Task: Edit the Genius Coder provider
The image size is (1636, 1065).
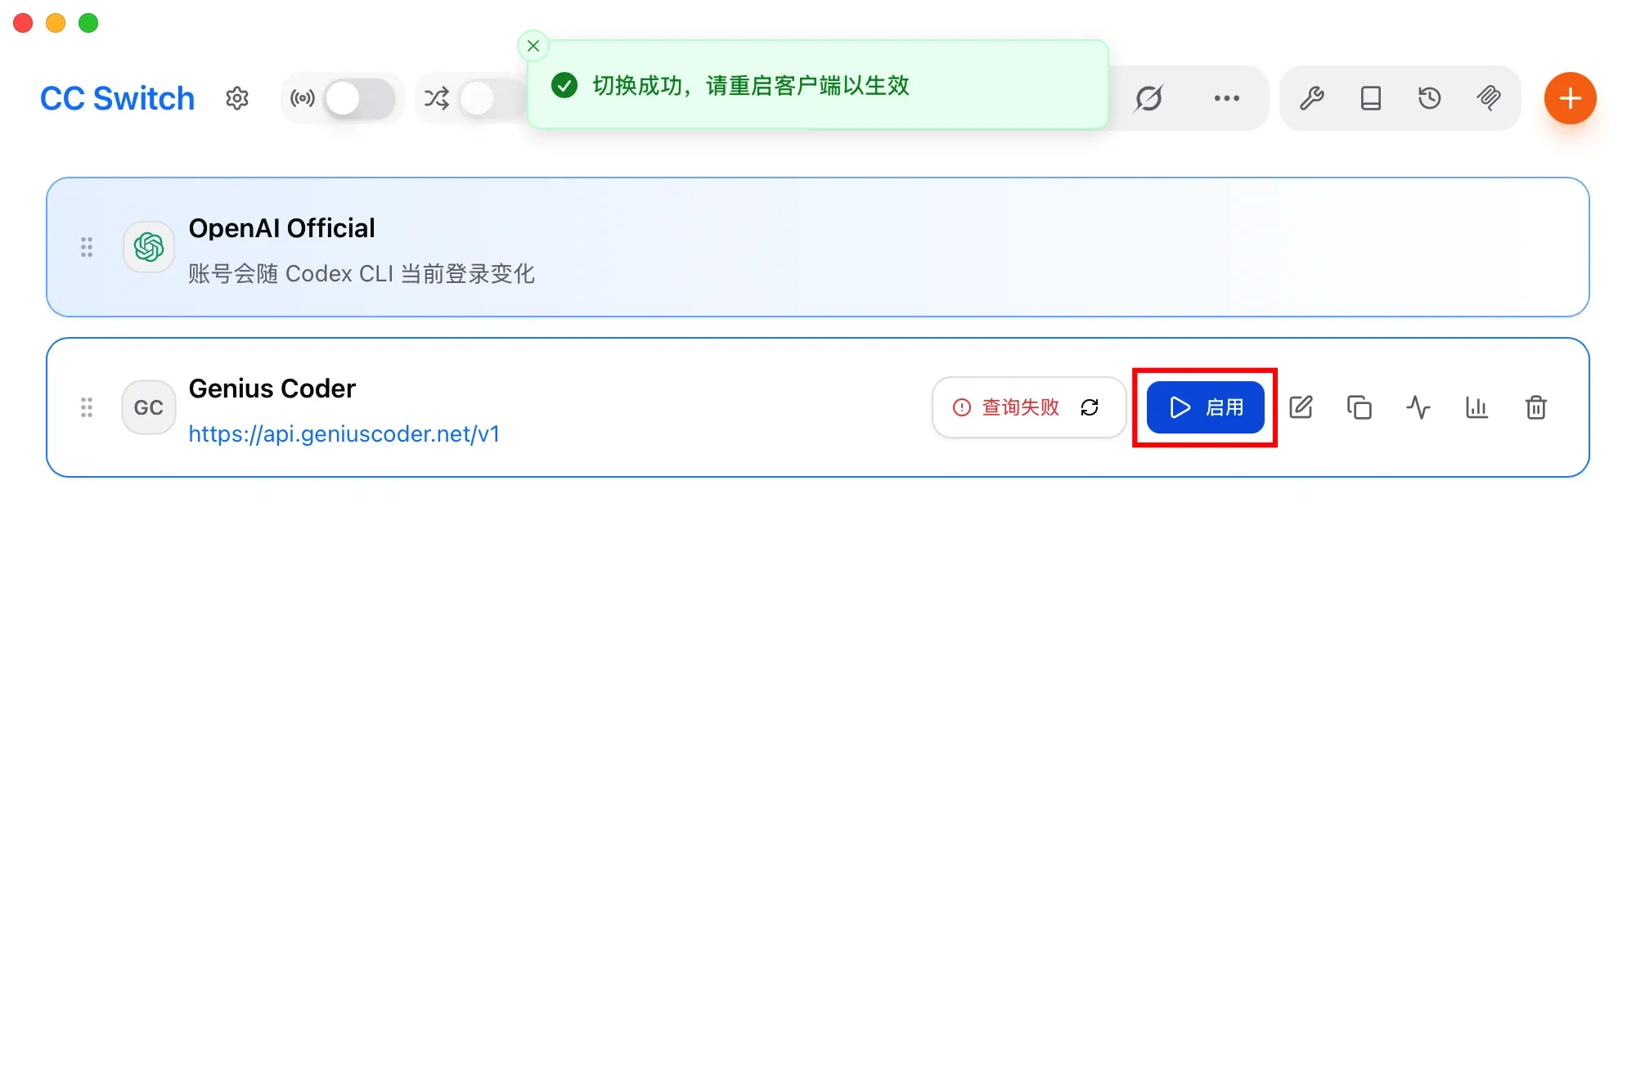Action: point(1301,407)
